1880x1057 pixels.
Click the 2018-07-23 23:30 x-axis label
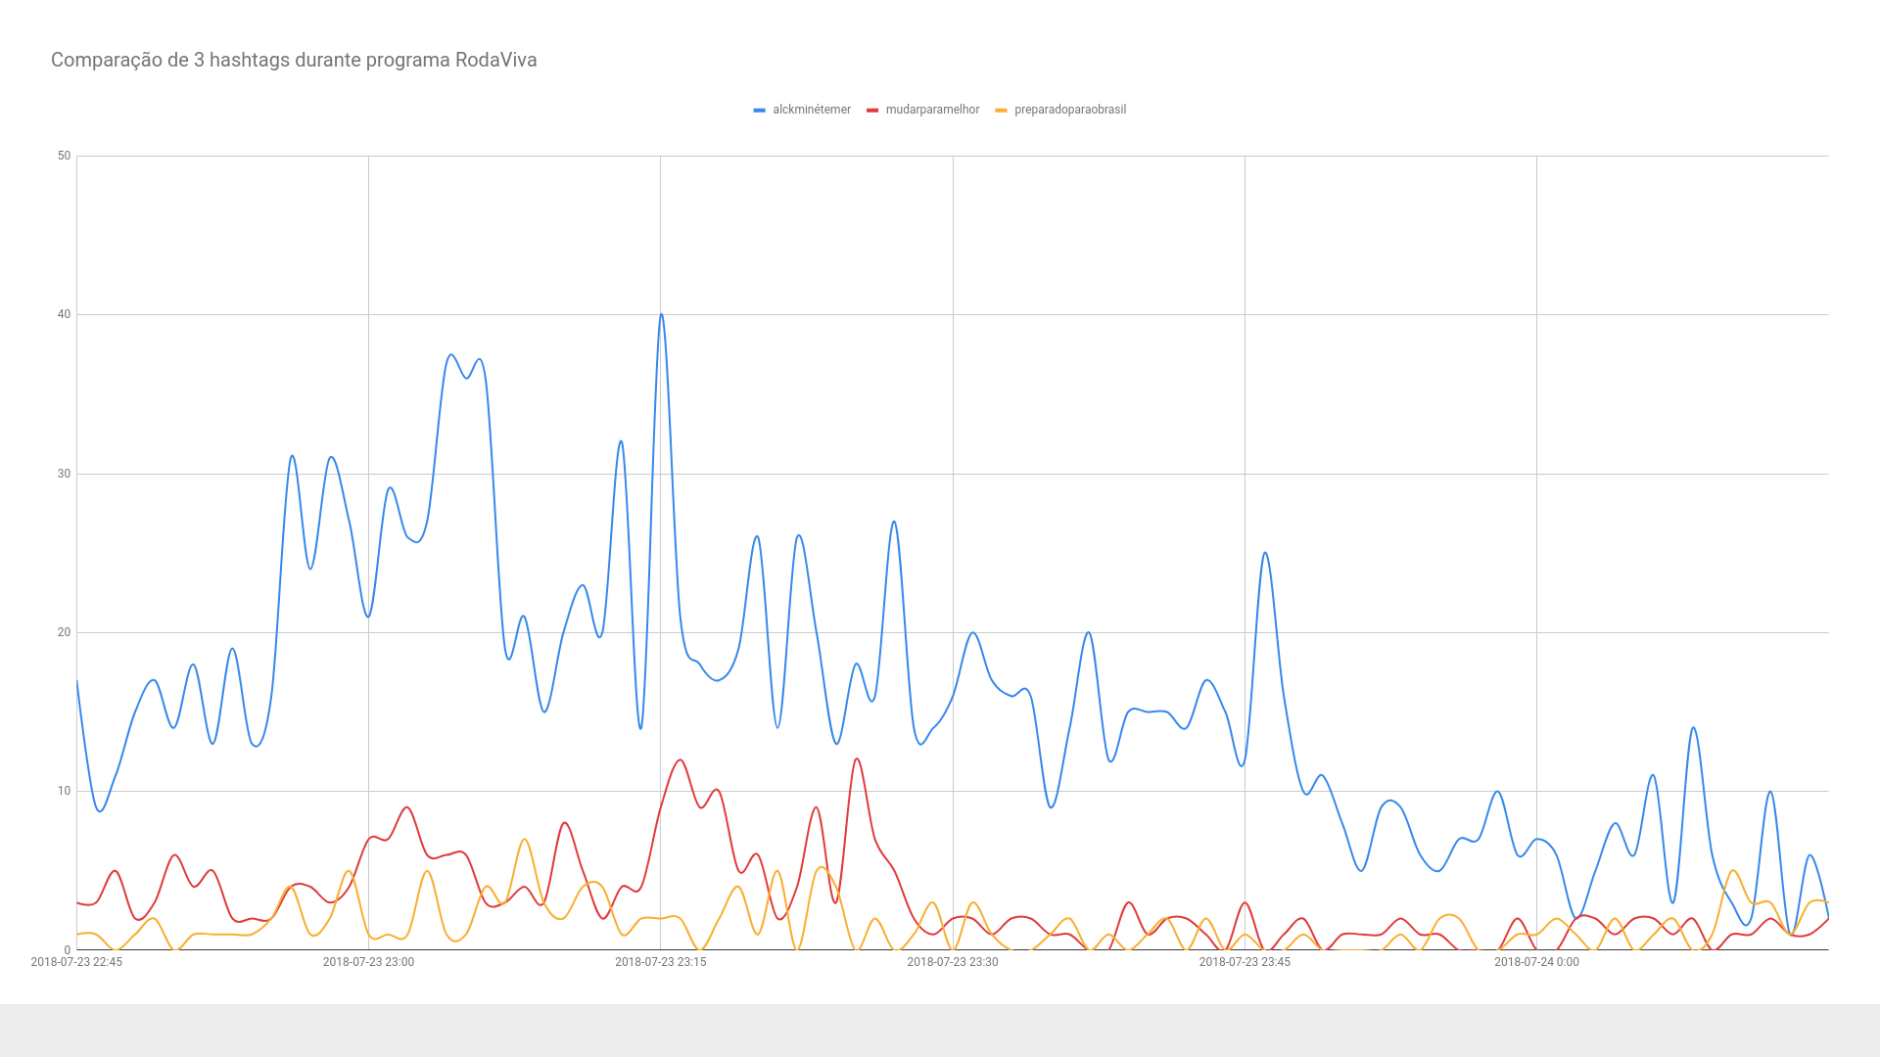point(953,962)
